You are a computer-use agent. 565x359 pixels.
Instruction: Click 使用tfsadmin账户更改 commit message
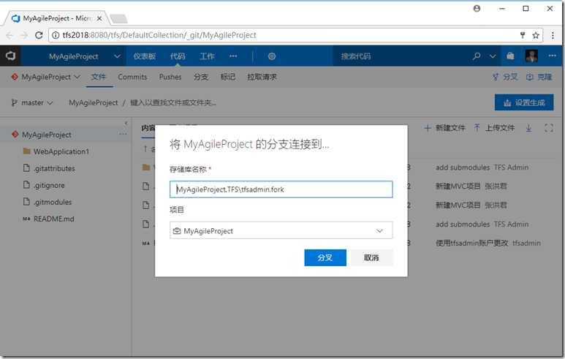click(x=471, y=243)
